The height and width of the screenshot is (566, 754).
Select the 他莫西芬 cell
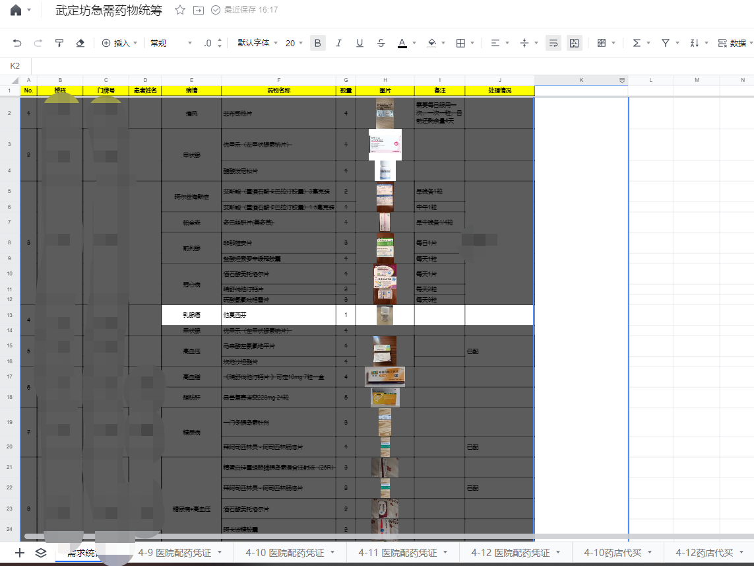tap(279, 315)
